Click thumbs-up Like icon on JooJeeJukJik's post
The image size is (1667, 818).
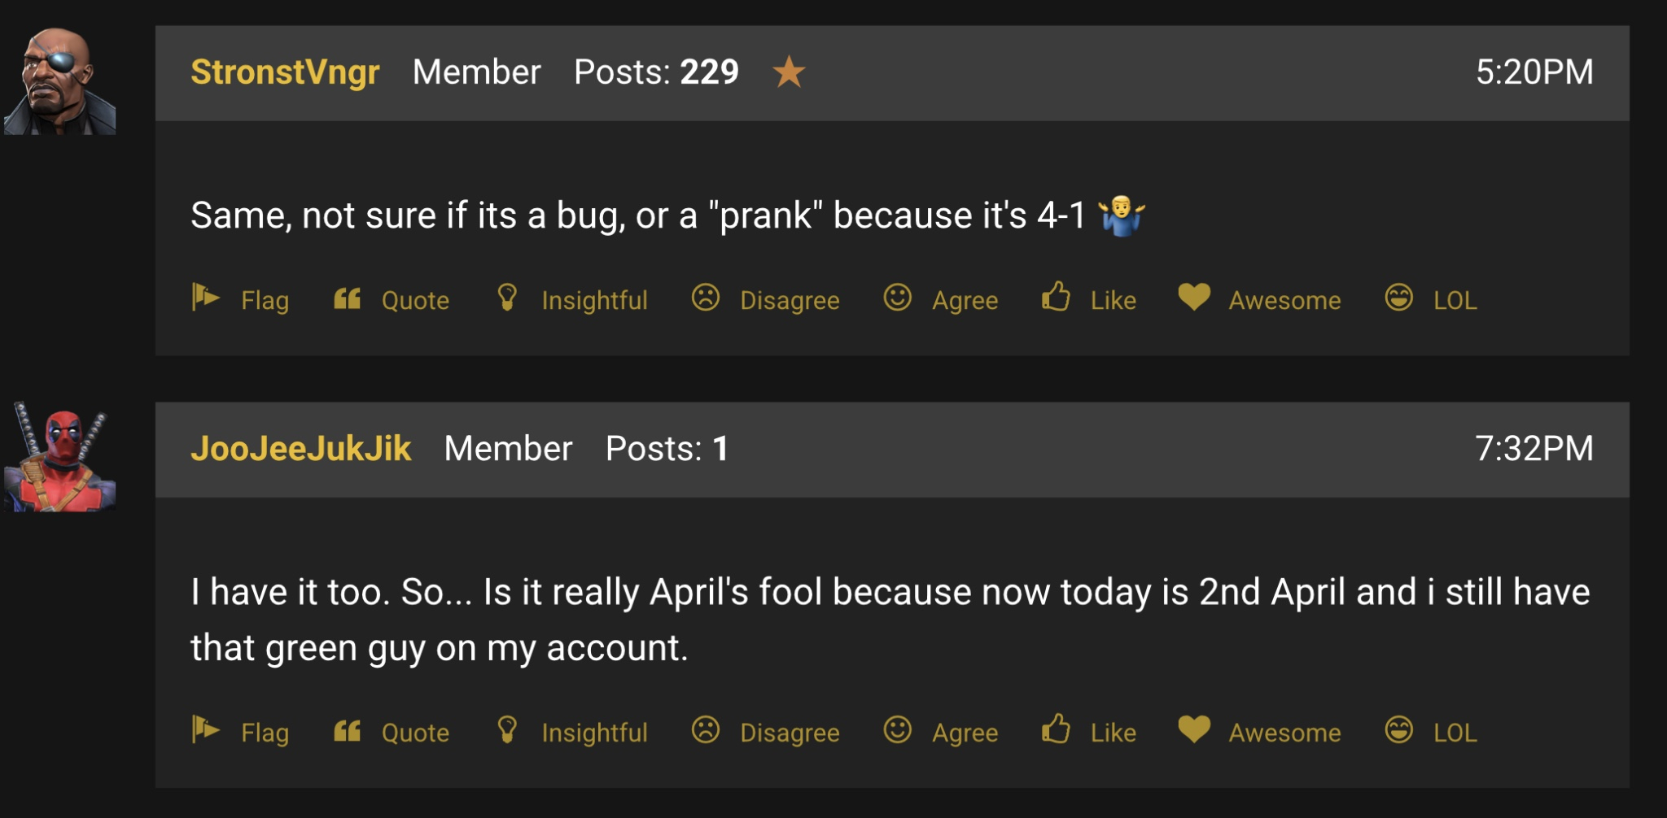(1057, 729)
